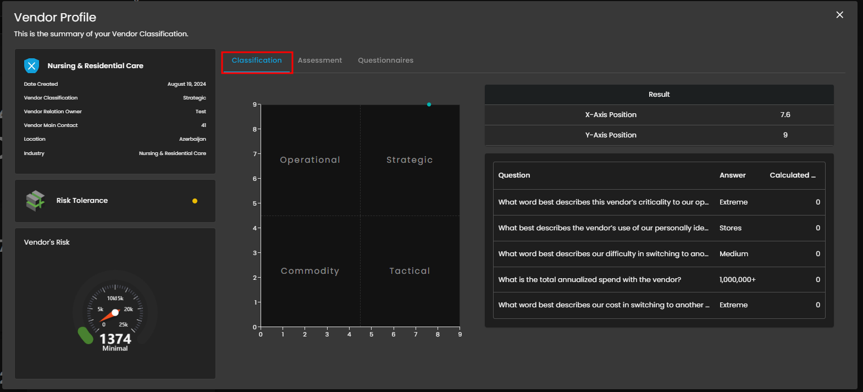
Task: Click the blue shield vendor icon
Action: click(31, 66)
